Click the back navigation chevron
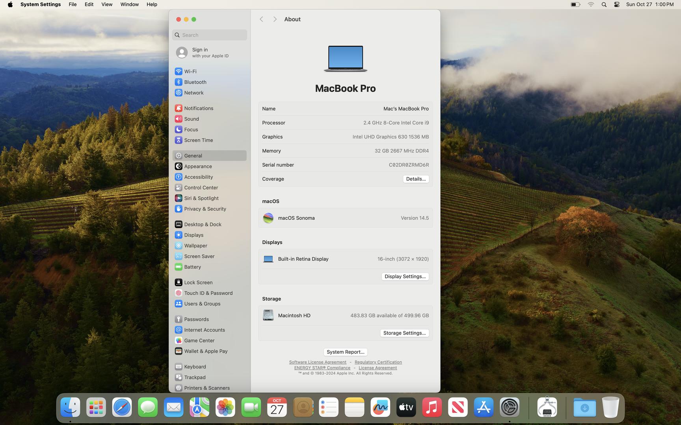This screenshot has height=425, width=681. point(261,19)
